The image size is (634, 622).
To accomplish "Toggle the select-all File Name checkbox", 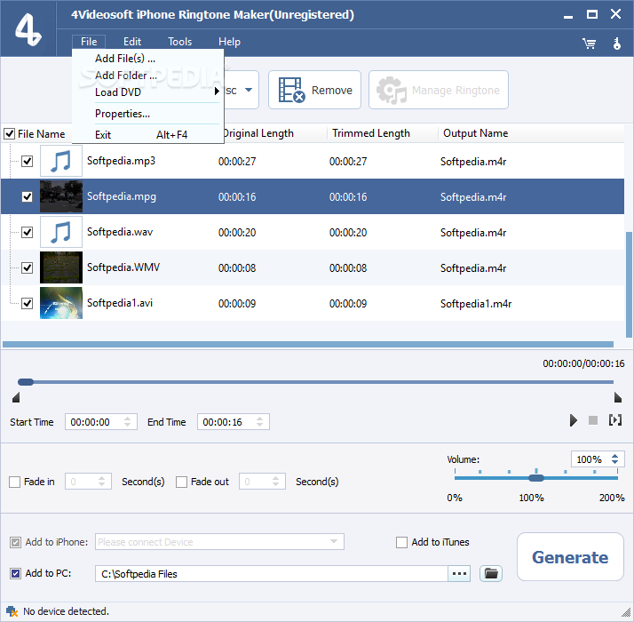I will pos(9,133).
